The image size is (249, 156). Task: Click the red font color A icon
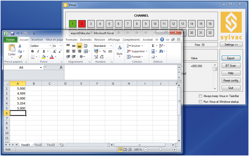[52, 57]
